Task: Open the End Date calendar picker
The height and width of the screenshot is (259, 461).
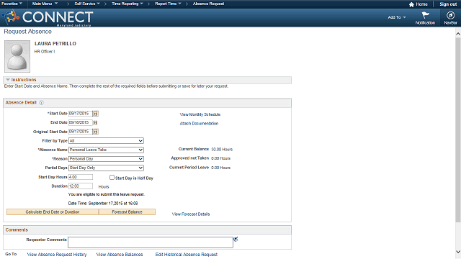Action: [x=95, y=123]
